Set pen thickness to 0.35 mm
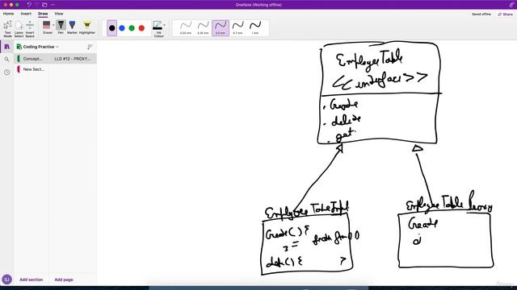Image resolution: width=517 pixels, height=290 pixels. tap(203, 28)
